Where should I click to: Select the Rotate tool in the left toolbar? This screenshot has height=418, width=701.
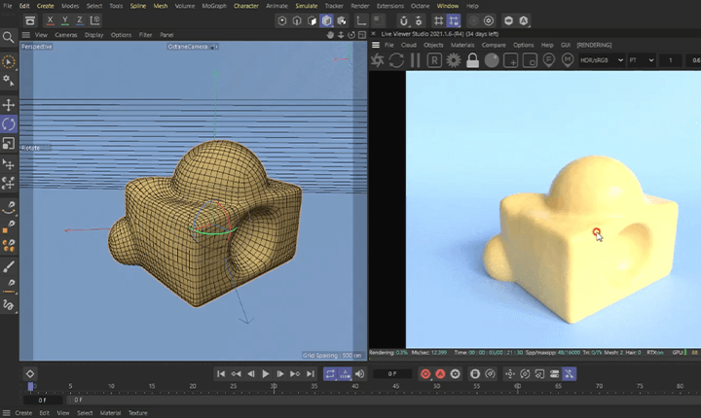click(9, 124)
